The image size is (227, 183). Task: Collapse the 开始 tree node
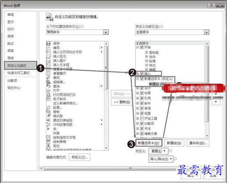pos(138,47)
